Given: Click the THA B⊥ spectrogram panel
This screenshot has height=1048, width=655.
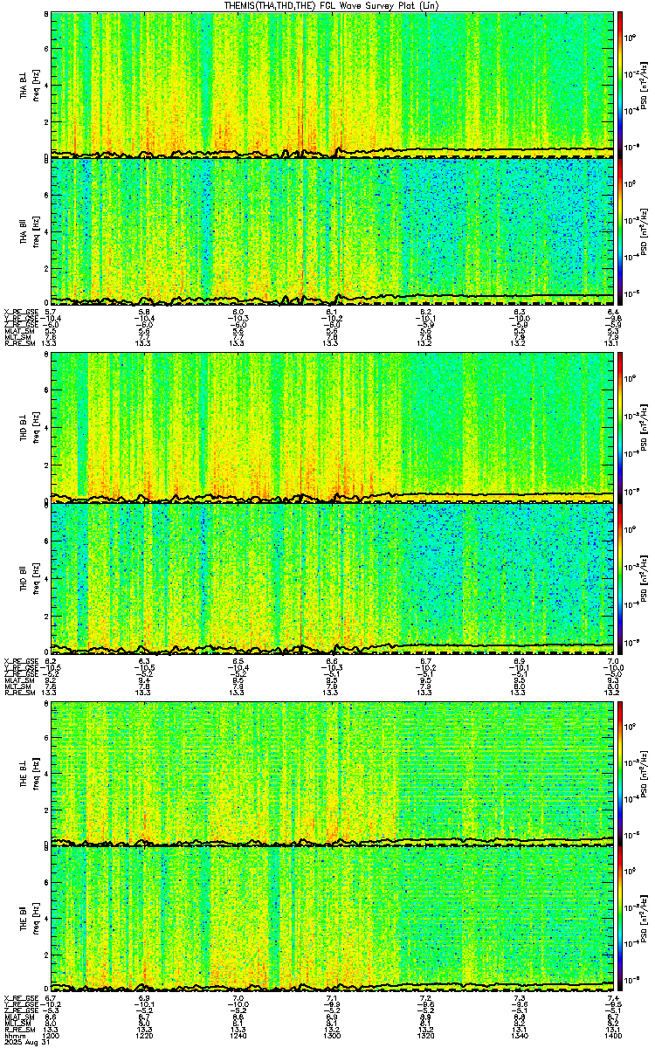Looking at the screenshot, I should pyautogui.click(x=332, y=85).
